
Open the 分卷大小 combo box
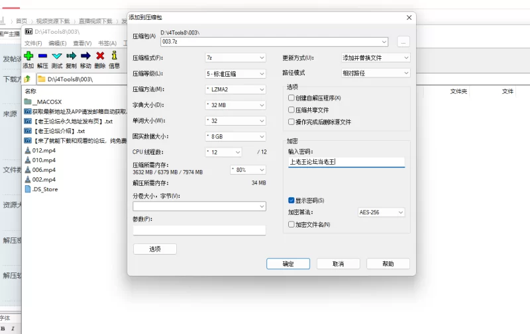199,206
